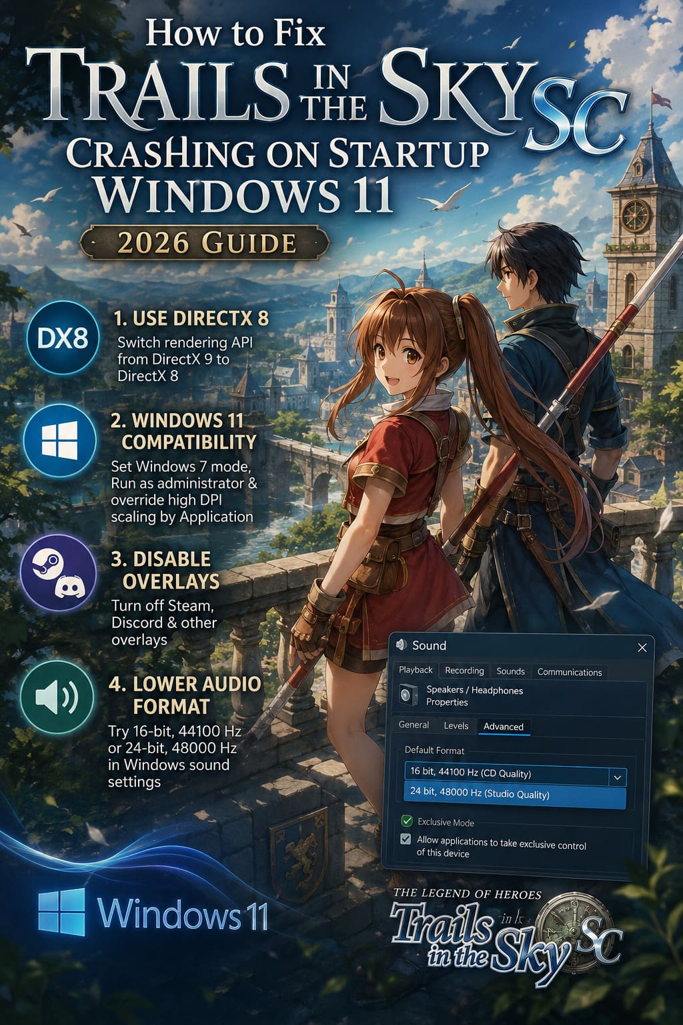Click 'Set Windows 7 mode' description text
This screenshot has height=1025, width=683.
(x=184, y=491)
